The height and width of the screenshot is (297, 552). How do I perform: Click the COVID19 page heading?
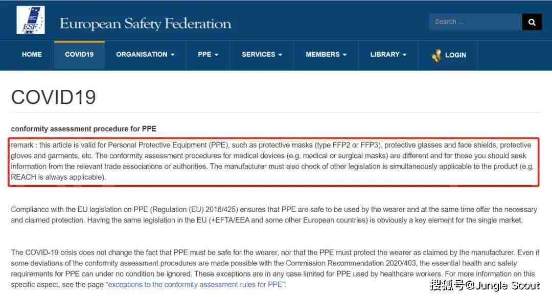coord(54,97)
